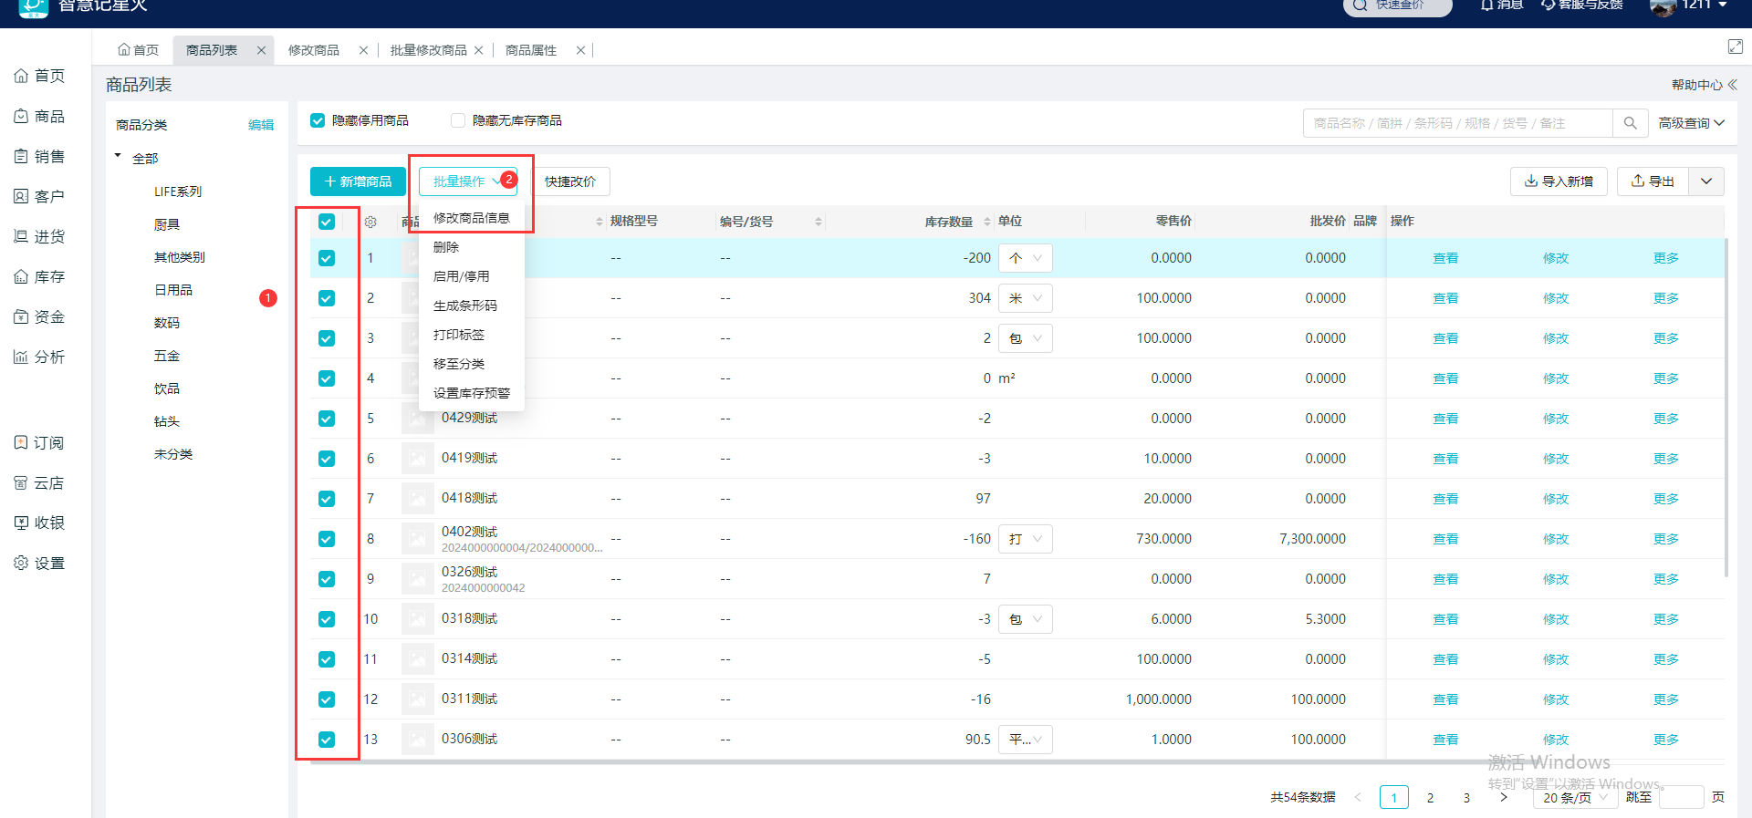Open the 设置 sidebar gear
The image size is (1752, 818).
(x=21, y=564)
